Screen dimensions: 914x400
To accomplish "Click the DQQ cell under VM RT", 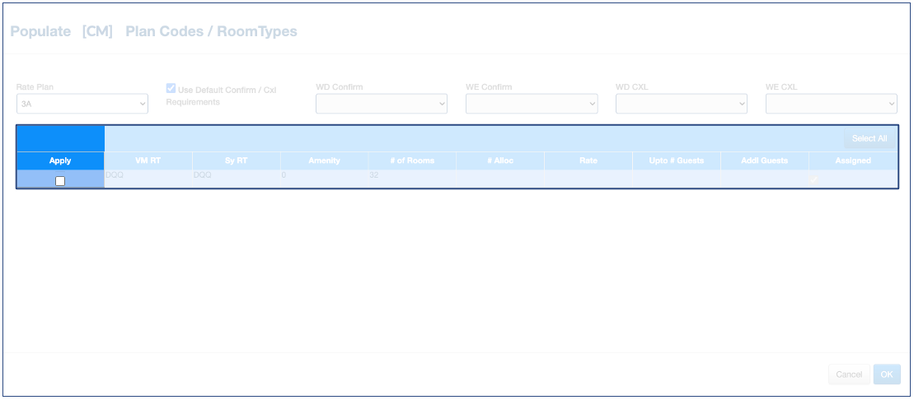I will [x=115, y=175].
